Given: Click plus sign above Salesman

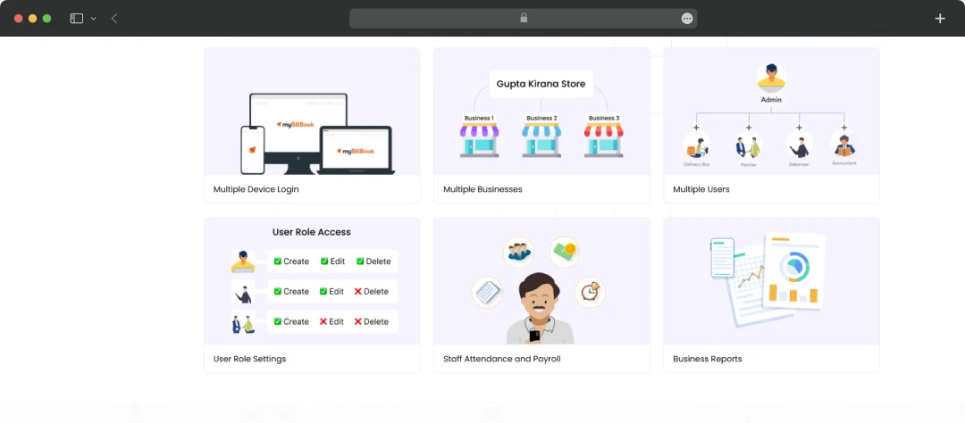Looking at the screenshot, I should [x=799, y=128].
